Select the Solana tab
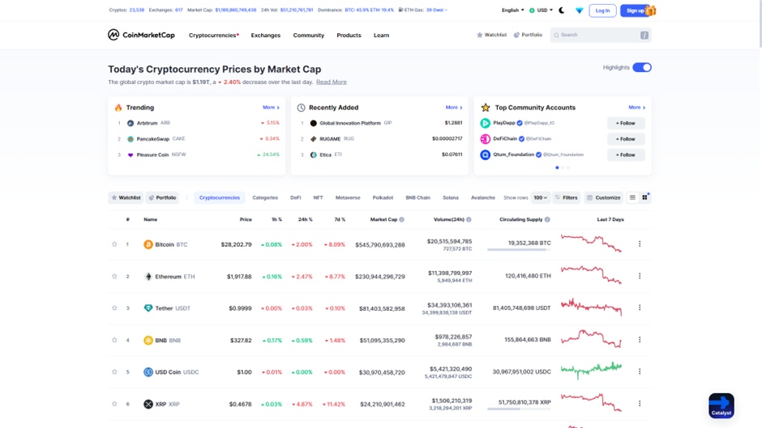The width and height of the screenshot is (762, 428). pos(451,197)
